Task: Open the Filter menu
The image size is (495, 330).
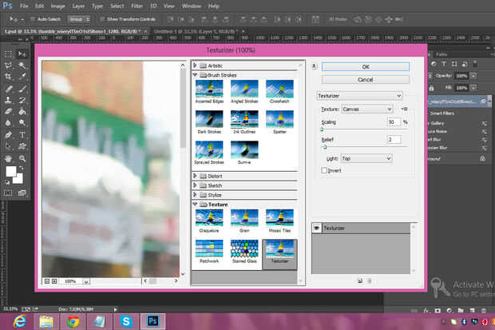Action: click(137, 6)
